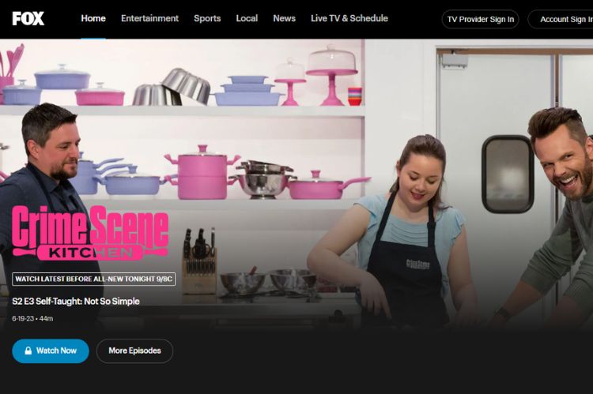Click the Crime Scene Kitchen title logo

click(90, 233)
